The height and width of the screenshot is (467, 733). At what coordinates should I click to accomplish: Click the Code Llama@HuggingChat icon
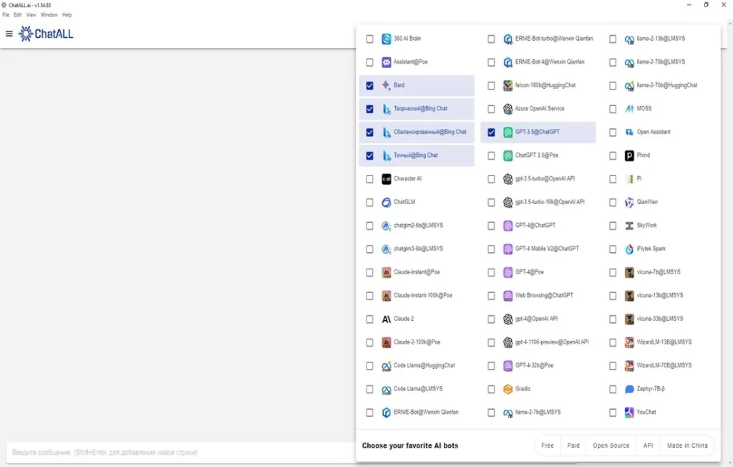pos(386,366)
